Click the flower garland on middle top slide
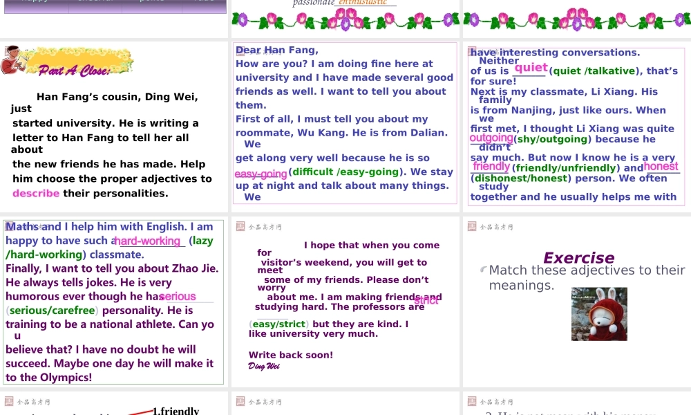 [345, 19]
